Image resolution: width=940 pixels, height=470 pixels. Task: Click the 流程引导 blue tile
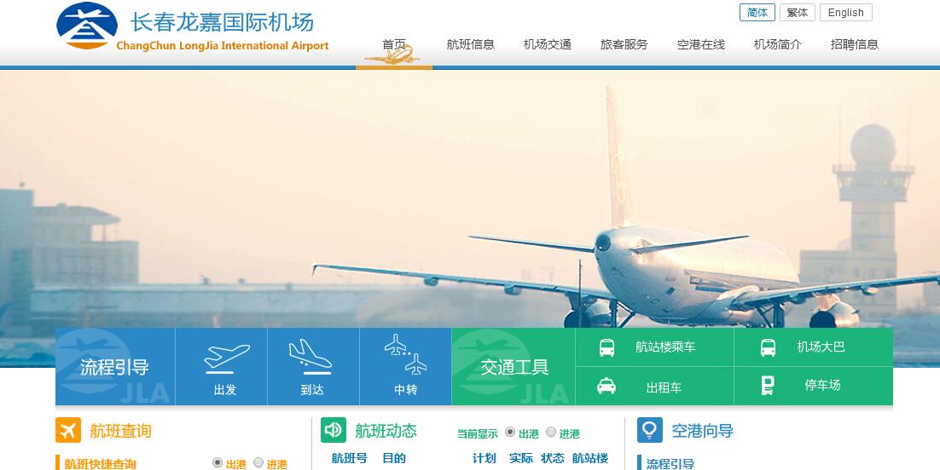coord(115,366)
